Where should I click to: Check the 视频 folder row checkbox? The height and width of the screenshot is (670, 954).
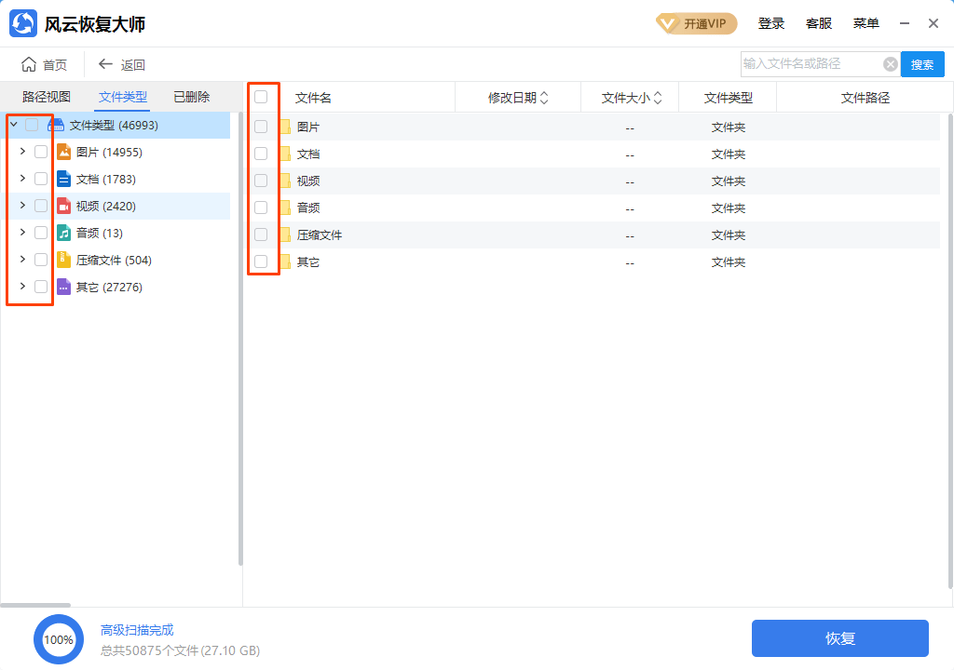point(261,181)
